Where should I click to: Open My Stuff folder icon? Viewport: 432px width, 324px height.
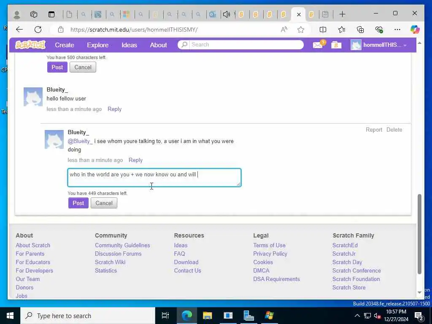coord(336,45)
